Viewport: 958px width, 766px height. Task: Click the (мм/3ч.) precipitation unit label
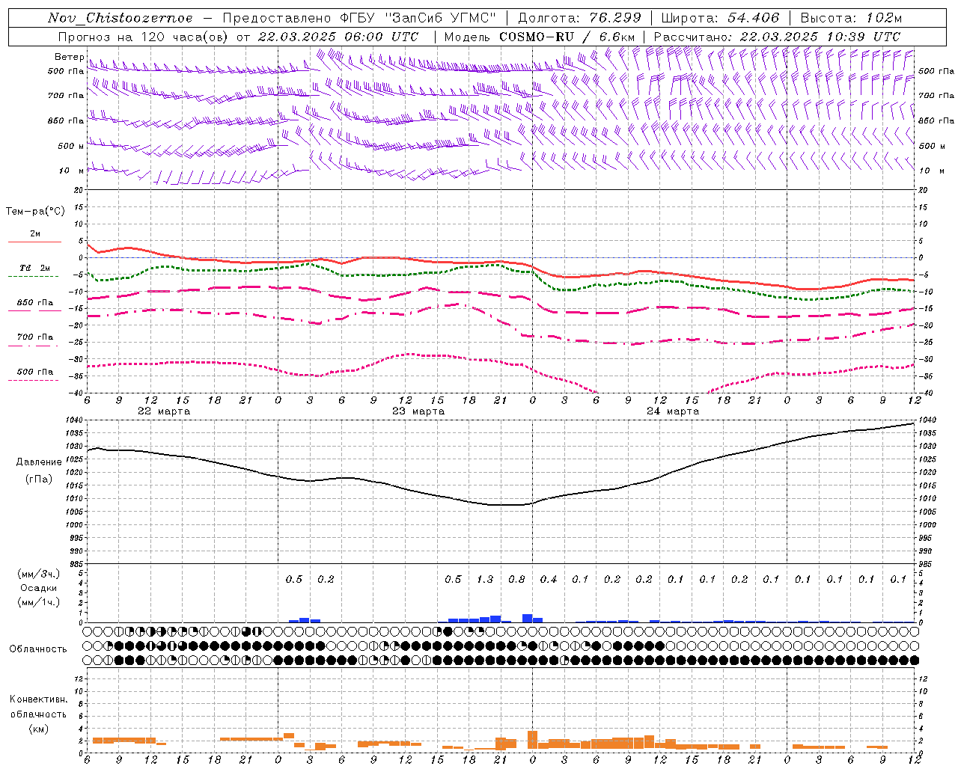tap(39, 574)
